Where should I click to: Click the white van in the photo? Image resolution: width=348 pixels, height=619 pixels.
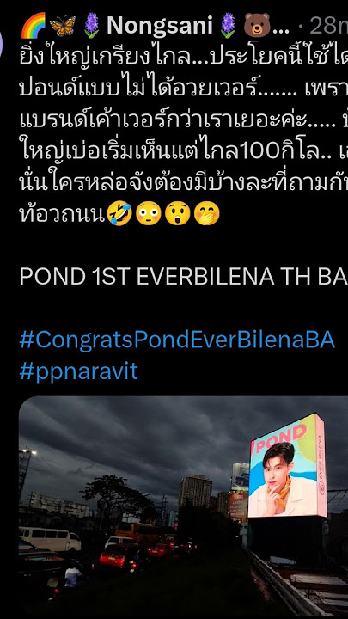(x=50, y=538)
